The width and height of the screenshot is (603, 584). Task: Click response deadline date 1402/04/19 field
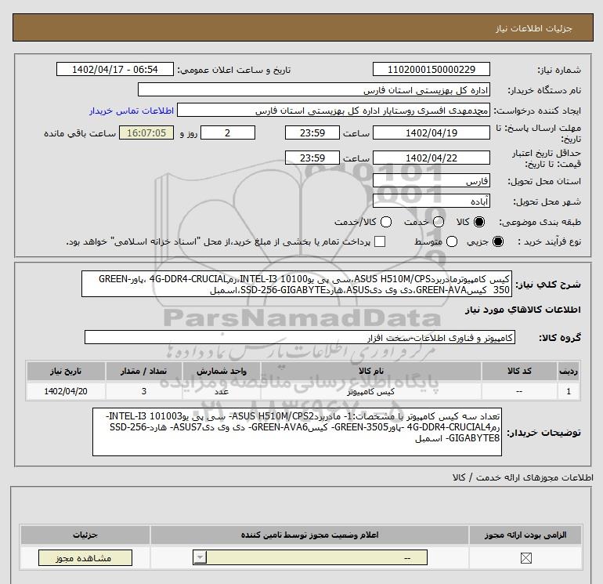(x=431, y=132)
